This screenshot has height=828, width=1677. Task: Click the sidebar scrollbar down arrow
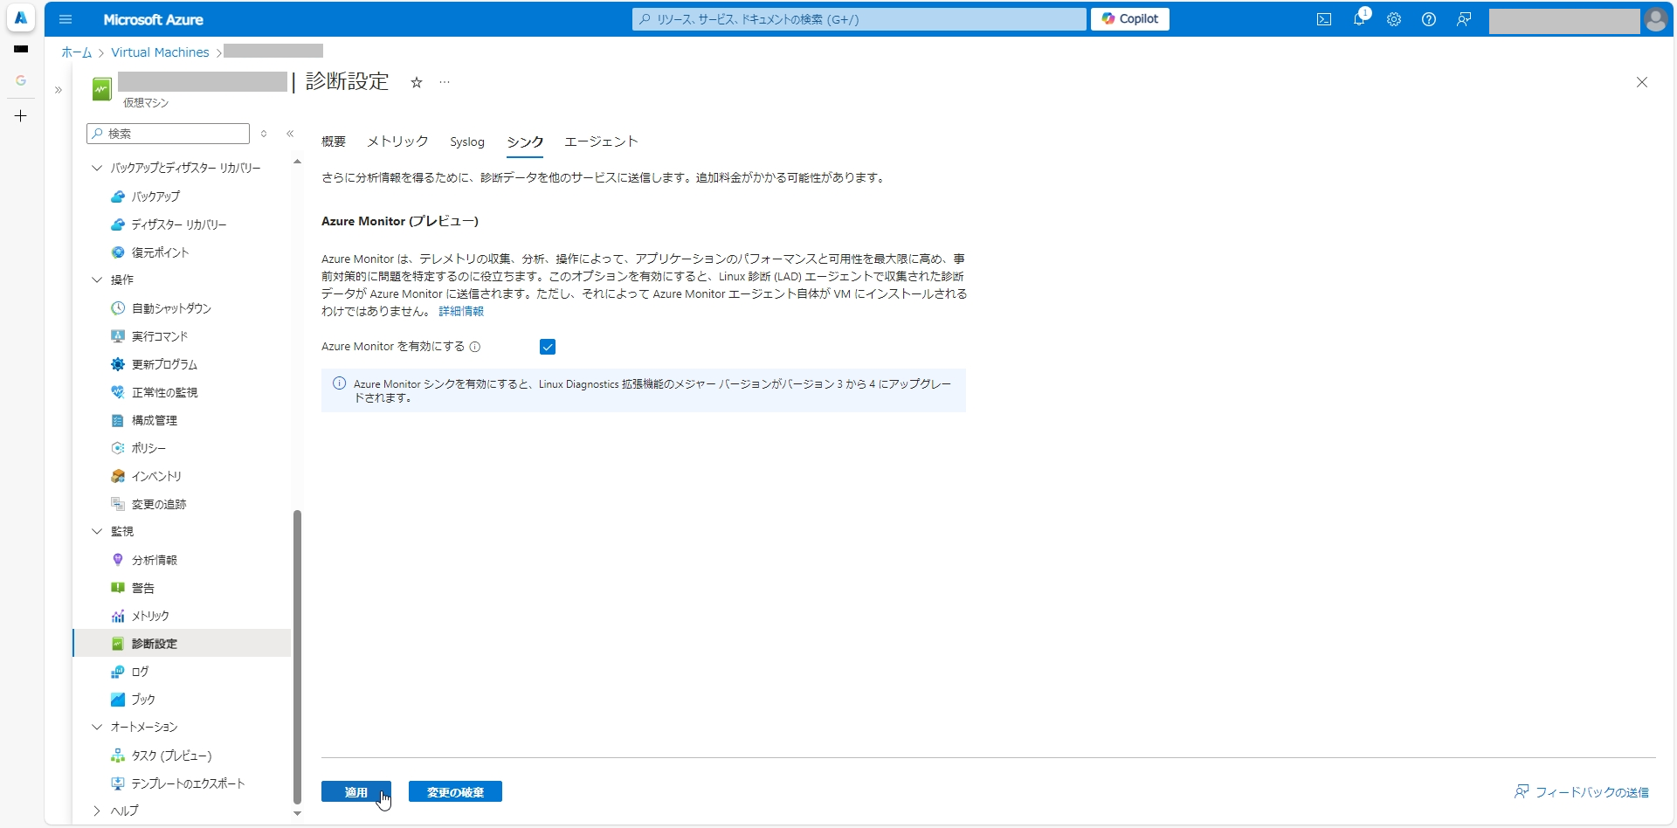pyautogui.click(x=297, y=813)
